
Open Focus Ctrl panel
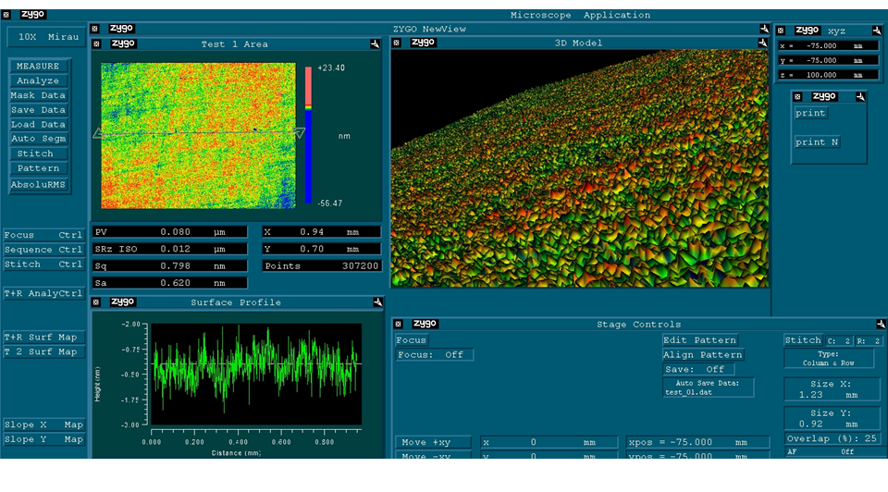(43, 235)
